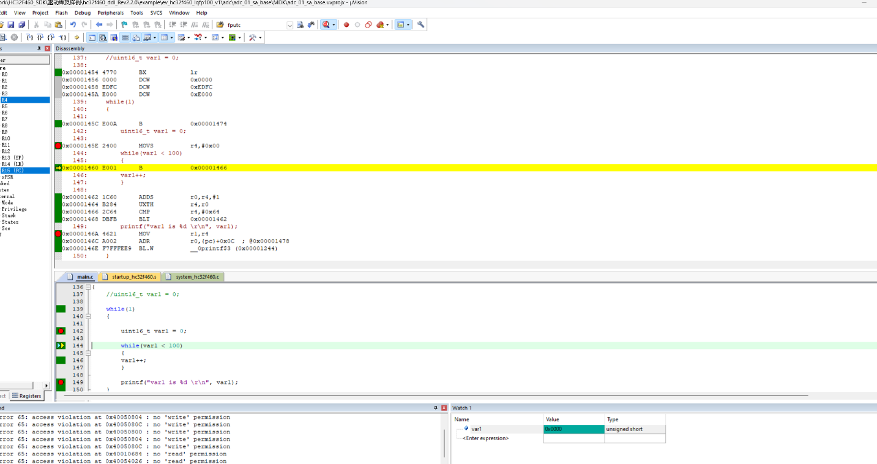Click the Find toolbar icon next to fputc
The height and width of the screenshot is (464, 877).
point(300,25)
